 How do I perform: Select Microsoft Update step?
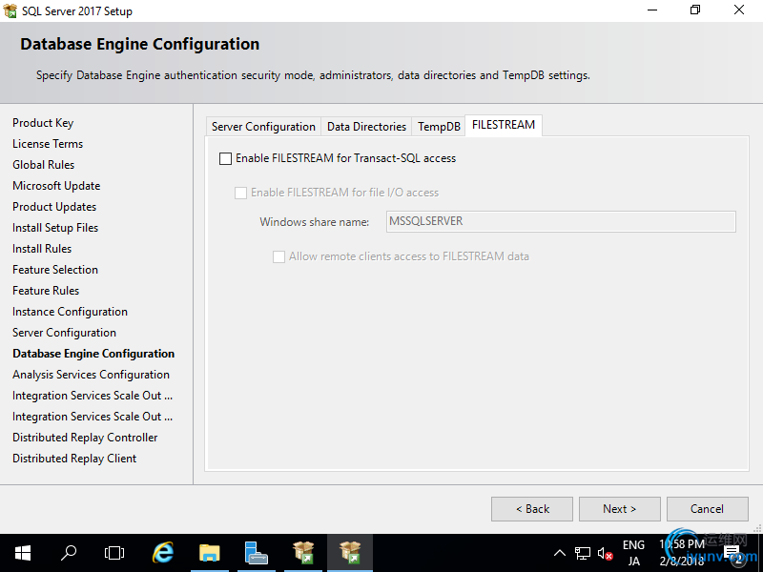click(56, 186)
